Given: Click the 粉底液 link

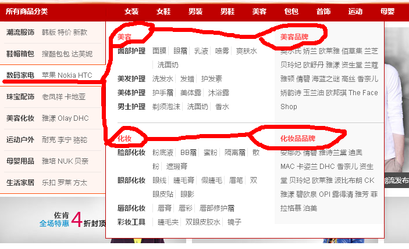Looking at the screenshot, I should point(163,153).
